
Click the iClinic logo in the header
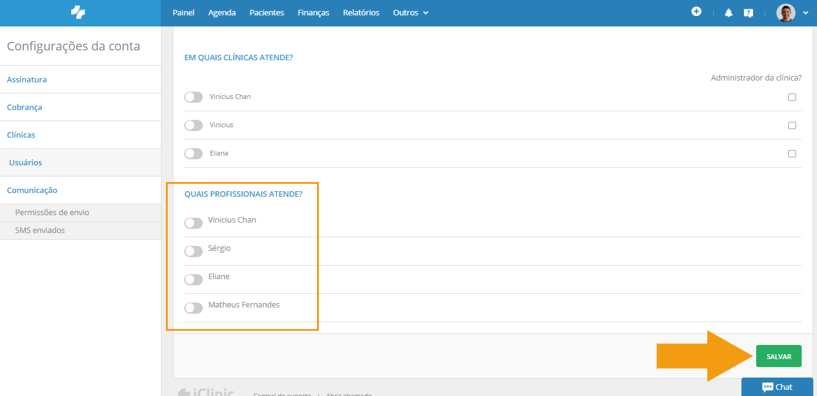[x=78, y=12]
